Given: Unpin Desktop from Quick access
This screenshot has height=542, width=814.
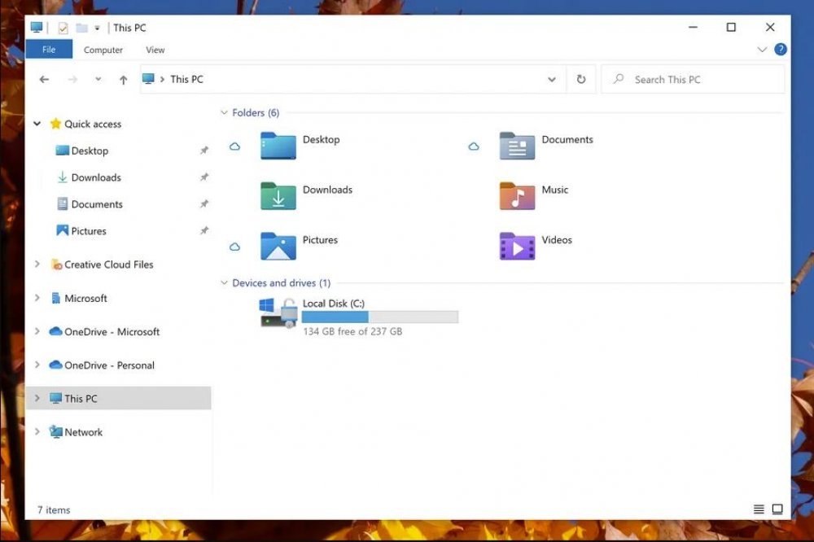Looking at the screenshot, I should tap(204, 151).
